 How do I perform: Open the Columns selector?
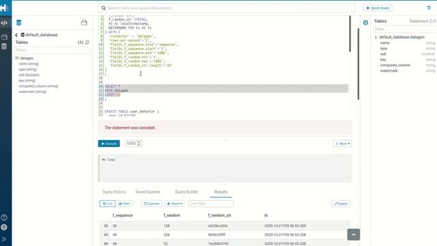click(152, 204)
